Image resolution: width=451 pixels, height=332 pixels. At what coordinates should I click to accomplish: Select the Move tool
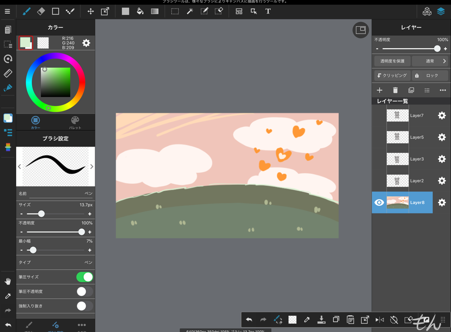(x=91, y=11)
